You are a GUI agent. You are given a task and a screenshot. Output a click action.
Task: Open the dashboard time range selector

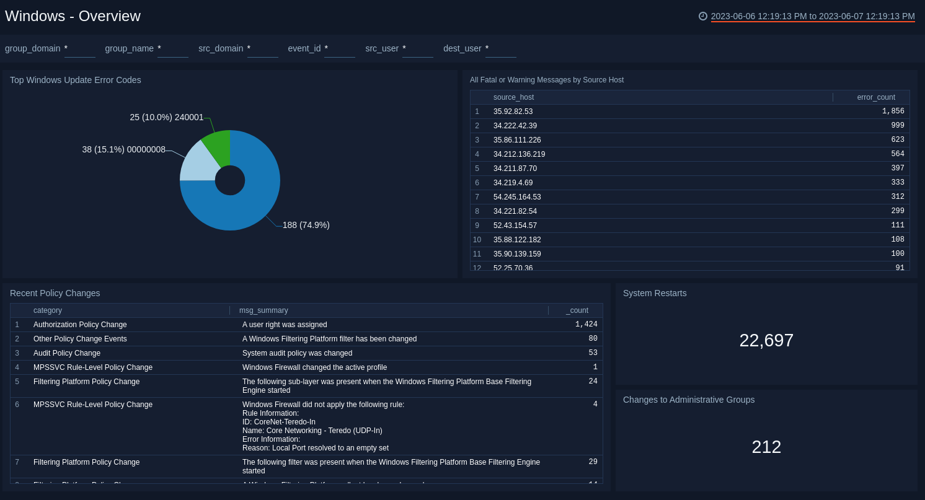pyautogui.click(x=813, y=16)
